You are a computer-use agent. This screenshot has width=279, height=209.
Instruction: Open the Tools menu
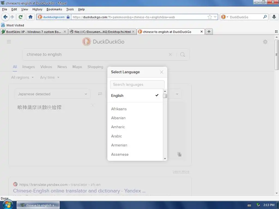70,9
